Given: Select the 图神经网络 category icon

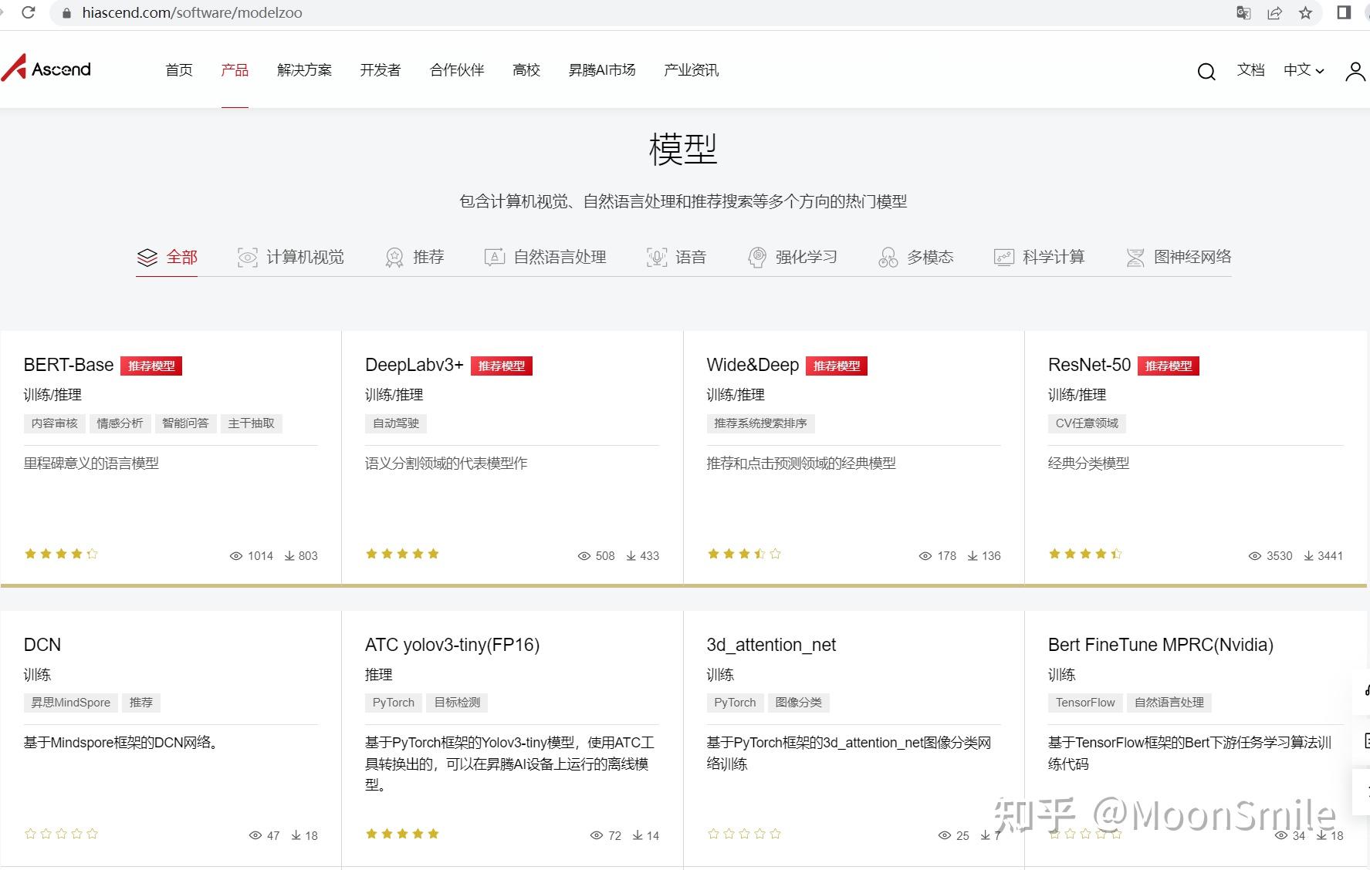Looking at the screenshot, I should pyautogui.click(x=1135, y=257).
